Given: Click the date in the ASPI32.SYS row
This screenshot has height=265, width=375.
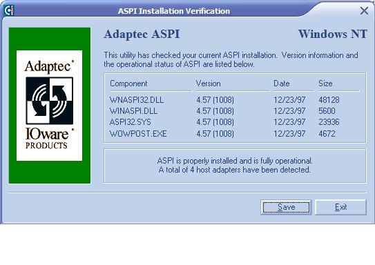Looking at the screenshot, I should pyautogui.click(x=289, y=122).
